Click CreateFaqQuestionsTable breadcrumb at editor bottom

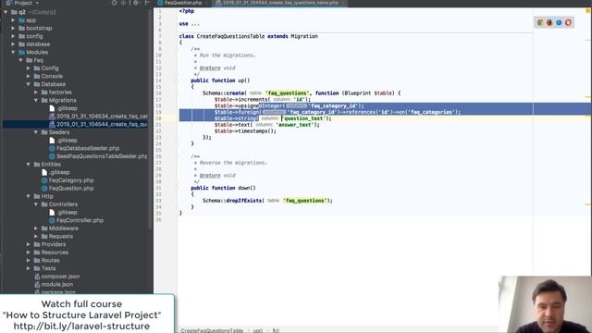[212, 330]
